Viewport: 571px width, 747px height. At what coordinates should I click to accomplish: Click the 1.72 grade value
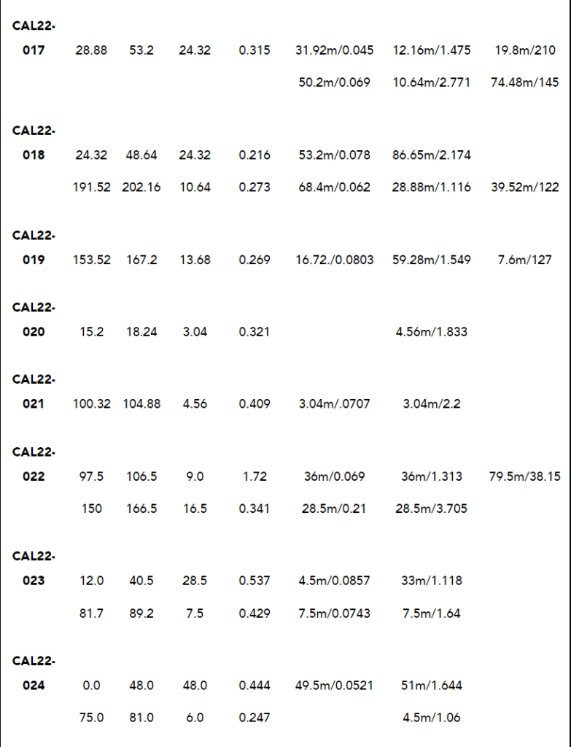coord(255,476)
